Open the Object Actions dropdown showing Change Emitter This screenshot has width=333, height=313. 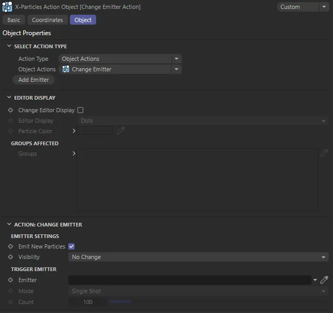pos(120,69)
